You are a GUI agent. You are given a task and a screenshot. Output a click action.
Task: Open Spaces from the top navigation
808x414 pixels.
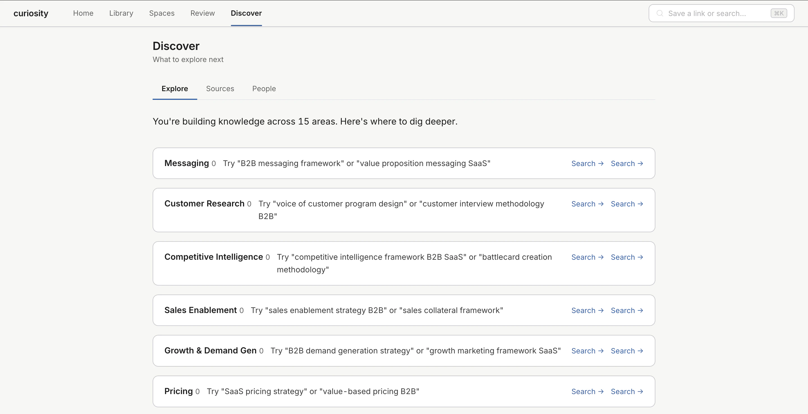coord(162,13)
